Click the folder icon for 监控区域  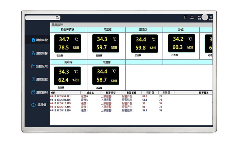pyautogui.click(x=33, y=66)
